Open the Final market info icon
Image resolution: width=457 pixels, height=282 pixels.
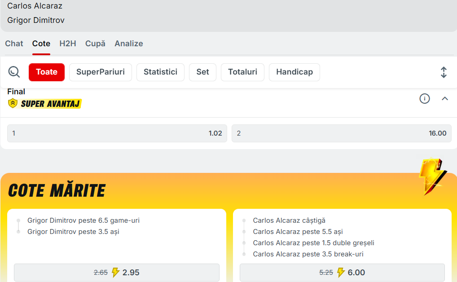tap(425, 99)
